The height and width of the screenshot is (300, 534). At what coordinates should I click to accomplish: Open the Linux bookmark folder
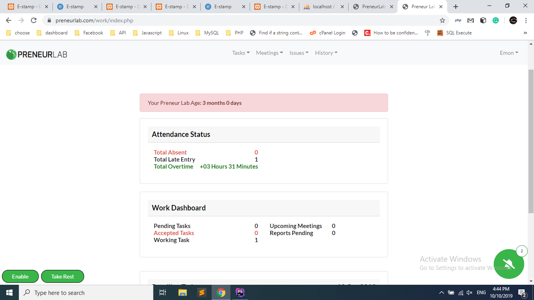[178, 33]
